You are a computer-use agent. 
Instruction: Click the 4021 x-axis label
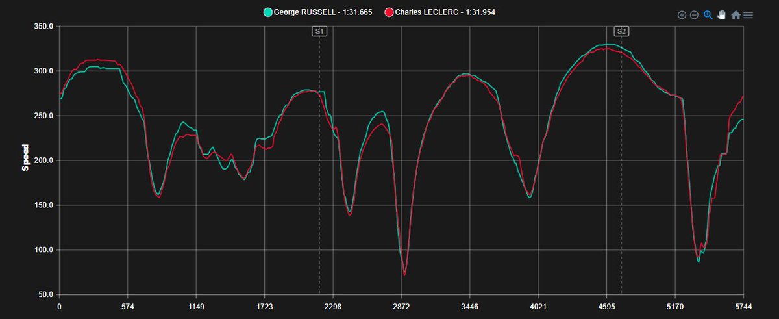[538, 306]
